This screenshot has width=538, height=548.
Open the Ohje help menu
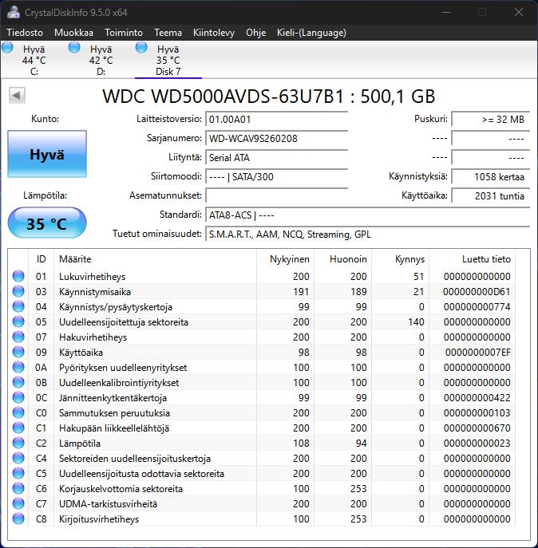(255, 33)
